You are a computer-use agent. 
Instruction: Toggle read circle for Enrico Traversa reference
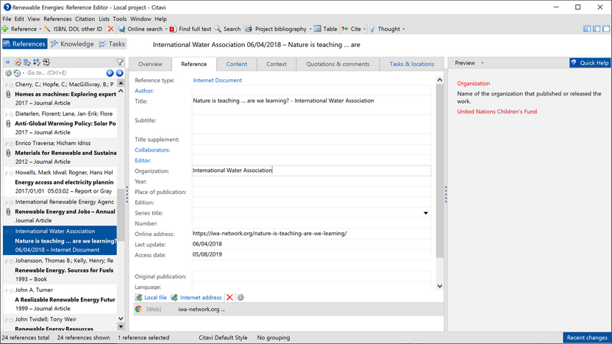click(x=11, y=143)
